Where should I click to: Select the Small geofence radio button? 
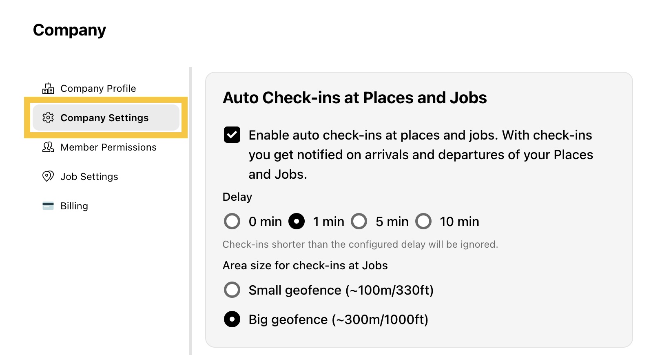pos(232,290)
